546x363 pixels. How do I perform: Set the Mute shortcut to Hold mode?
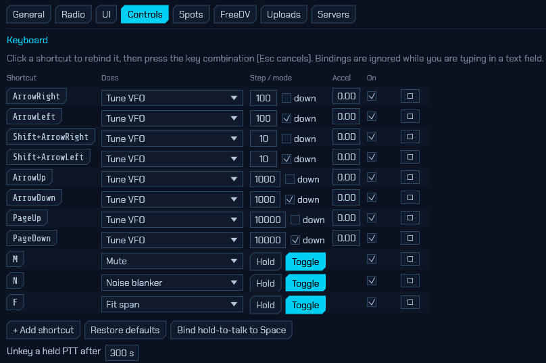click(x=266, y=262)
